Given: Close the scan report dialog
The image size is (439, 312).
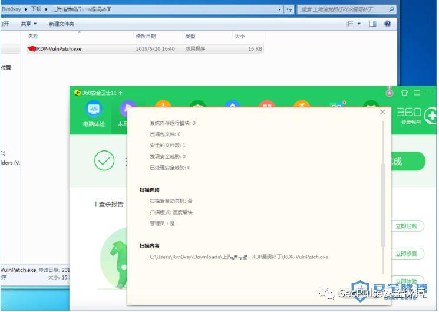Looking at the screenshot, I should tap(382, 112).
